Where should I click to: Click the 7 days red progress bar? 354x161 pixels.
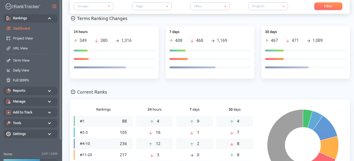[179, 59]
